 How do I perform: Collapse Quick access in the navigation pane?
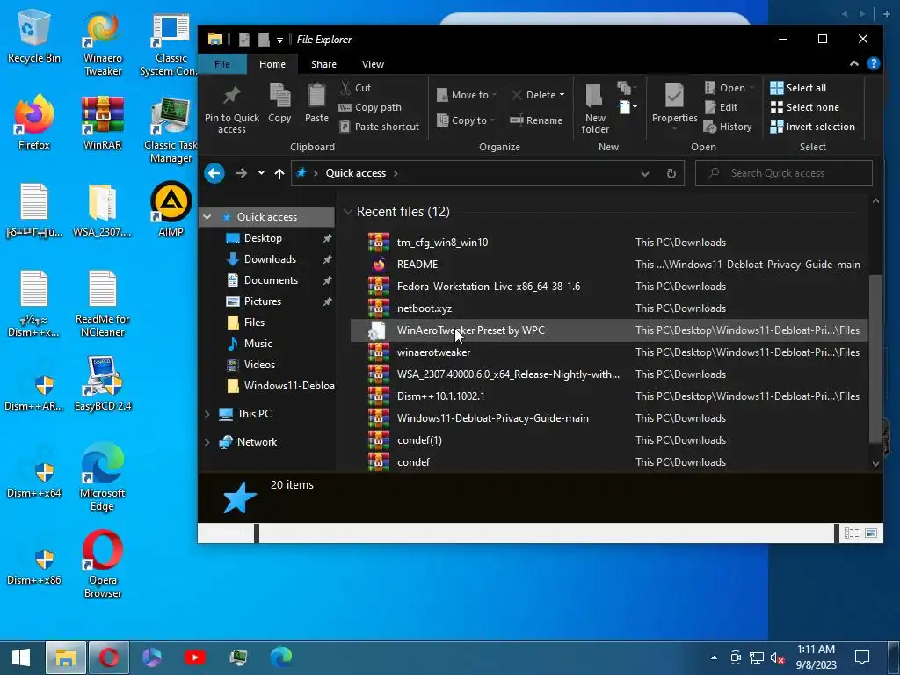pos(207,217)
